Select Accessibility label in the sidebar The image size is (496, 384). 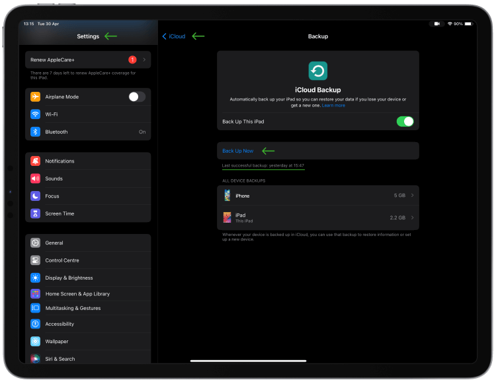pos(60,324)
